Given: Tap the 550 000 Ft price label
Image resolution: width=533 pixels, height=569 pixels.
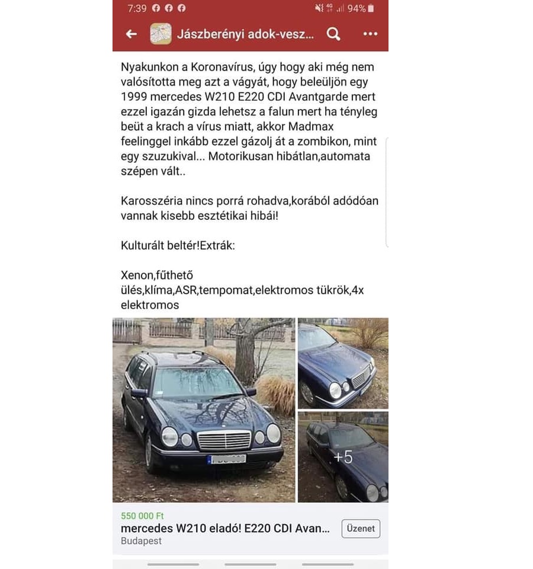Looking at the screenshot, I should point(142,516).
